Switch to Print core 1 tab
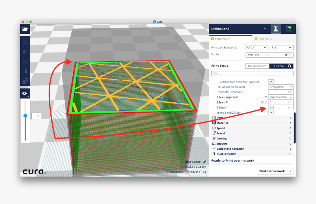Screen dimensions: 316x204 (230, 39)
